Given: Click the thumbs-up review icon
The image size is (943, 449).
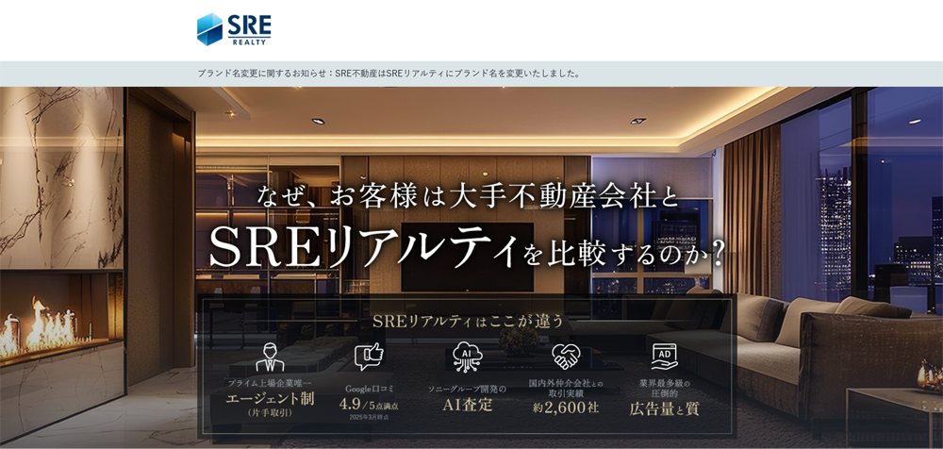Looking at the screenshot, I should point(369,357).
